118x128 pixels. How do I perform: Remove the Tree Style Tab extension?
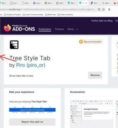[95, 75]
